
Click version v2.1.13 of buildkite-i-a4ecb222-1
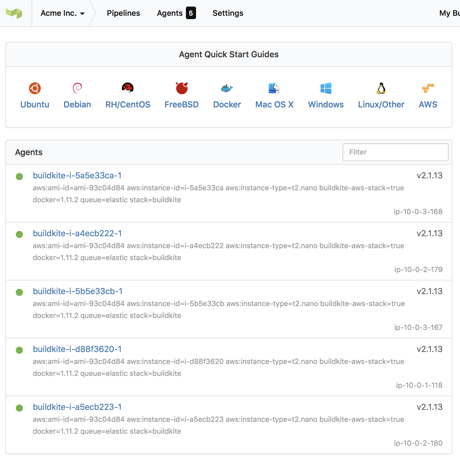430,233
